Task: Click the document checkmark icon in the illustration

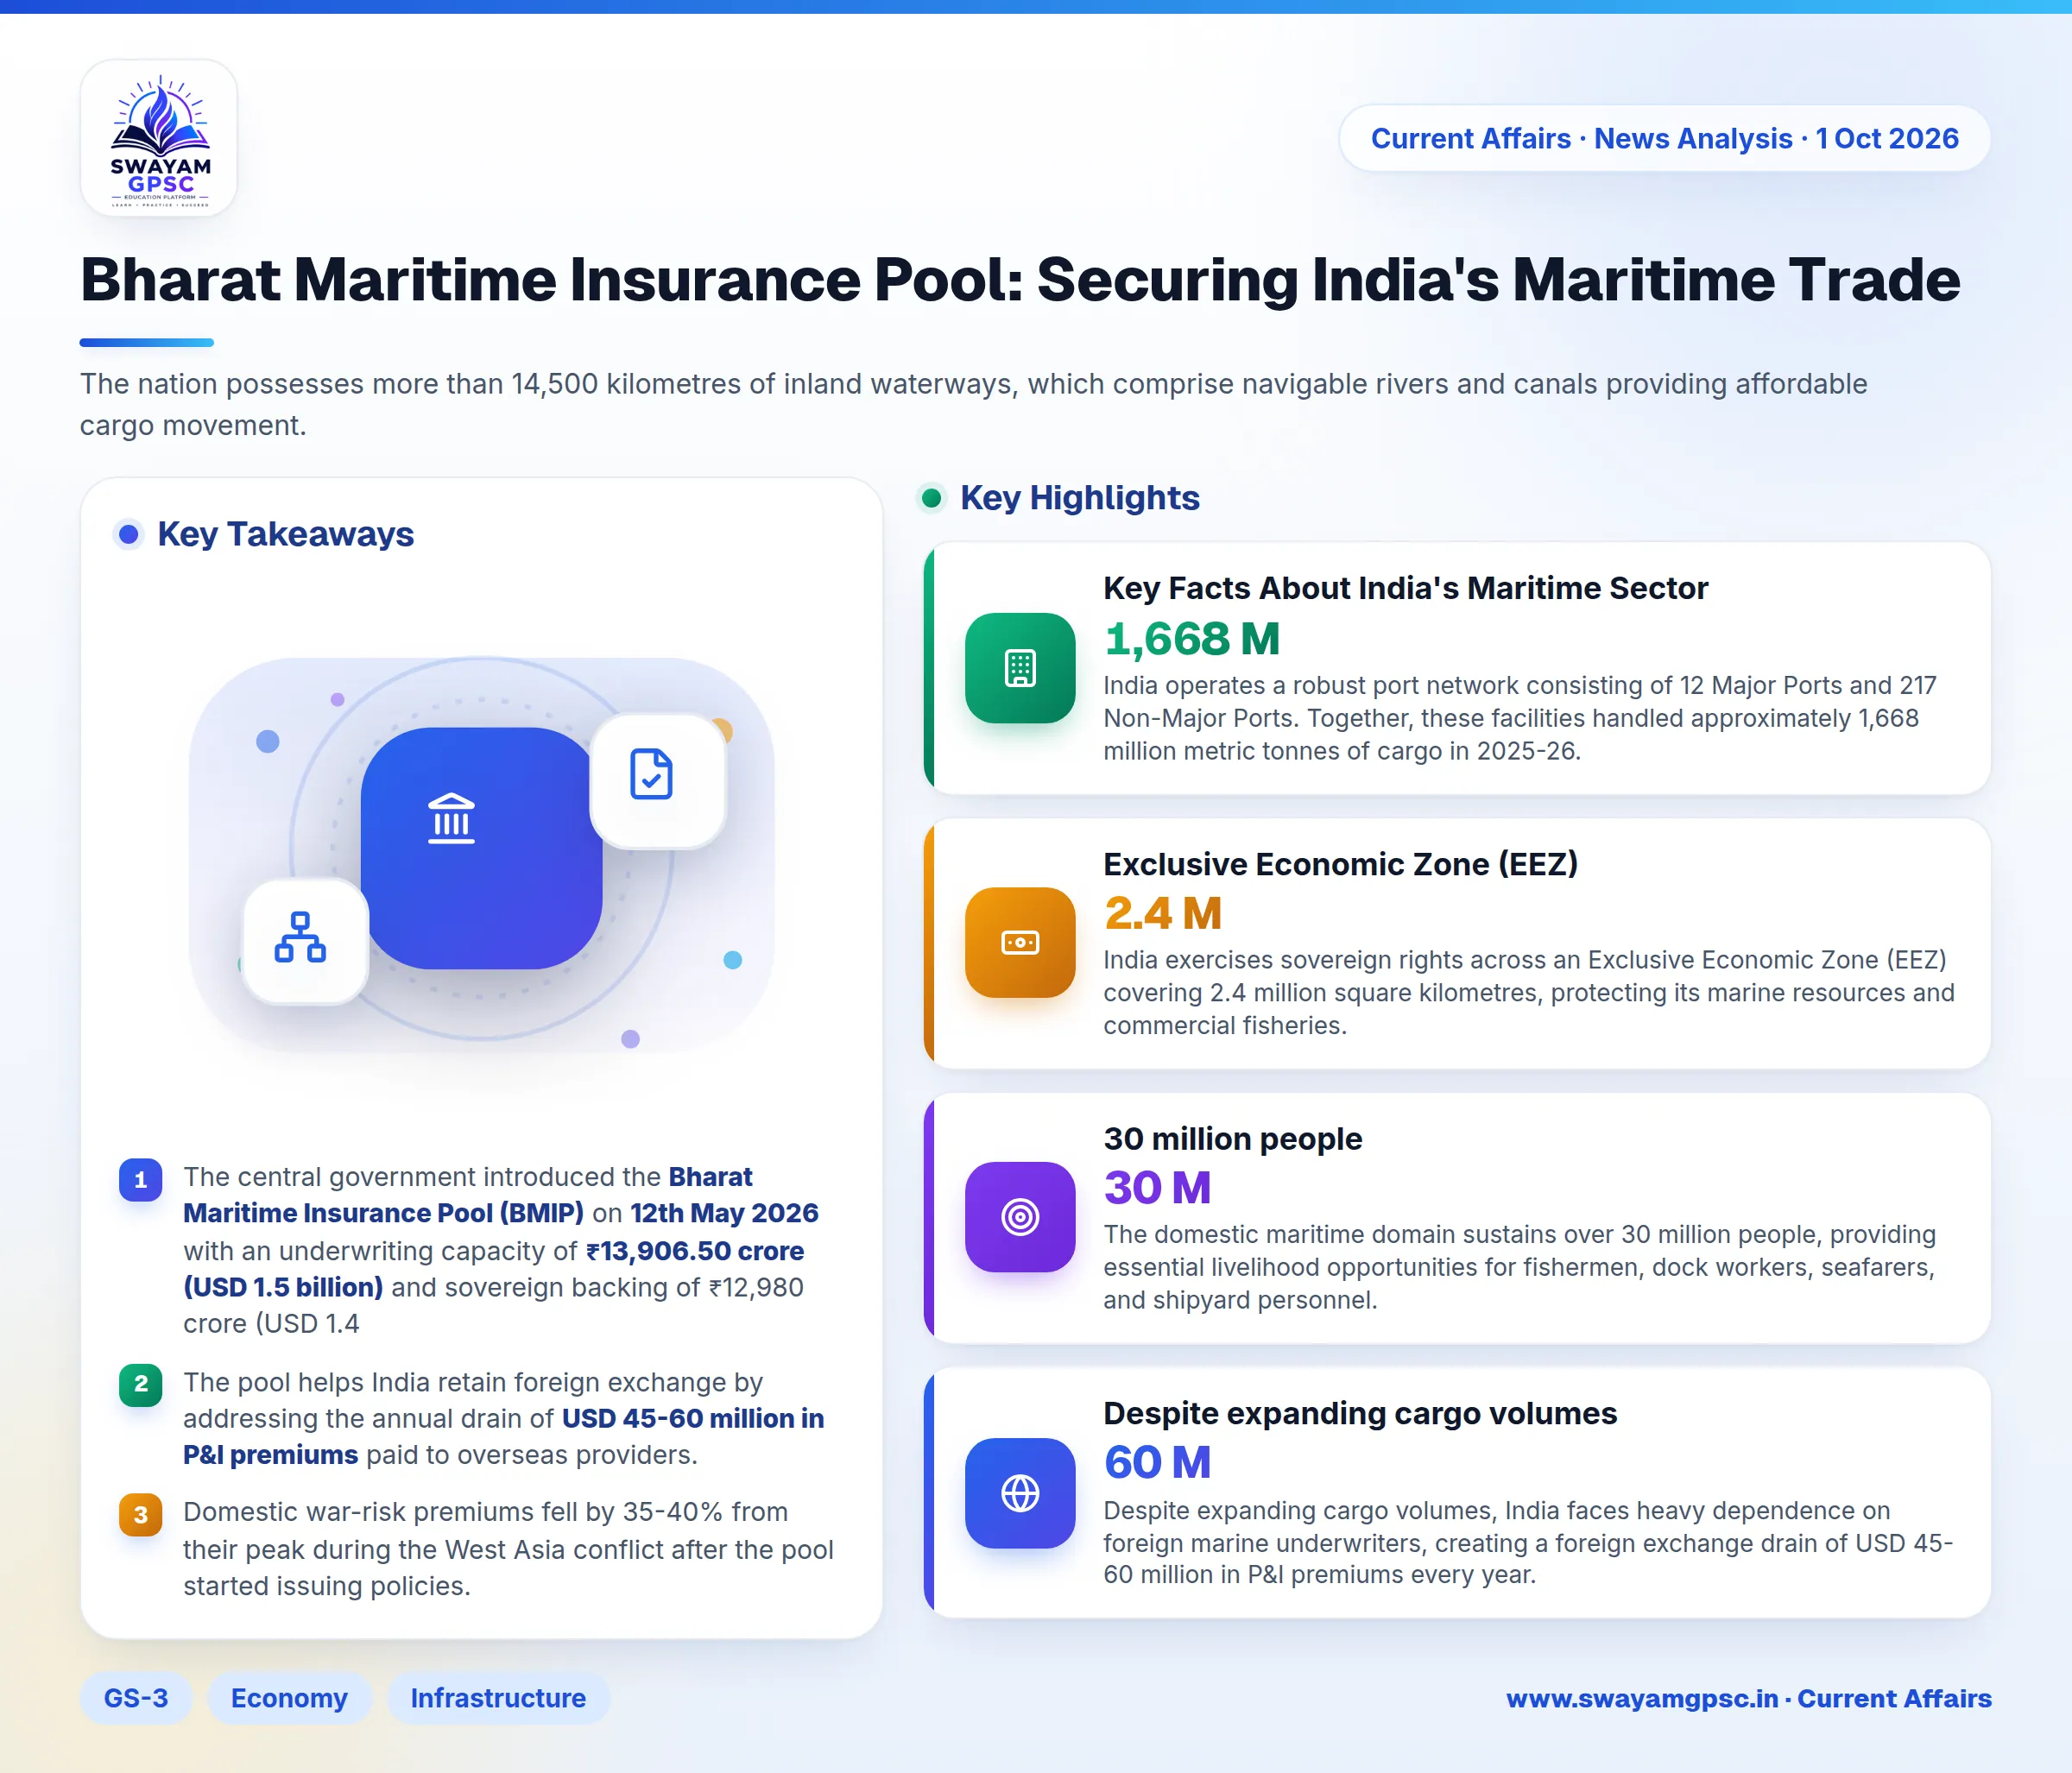Action: (x=651, y=774)
